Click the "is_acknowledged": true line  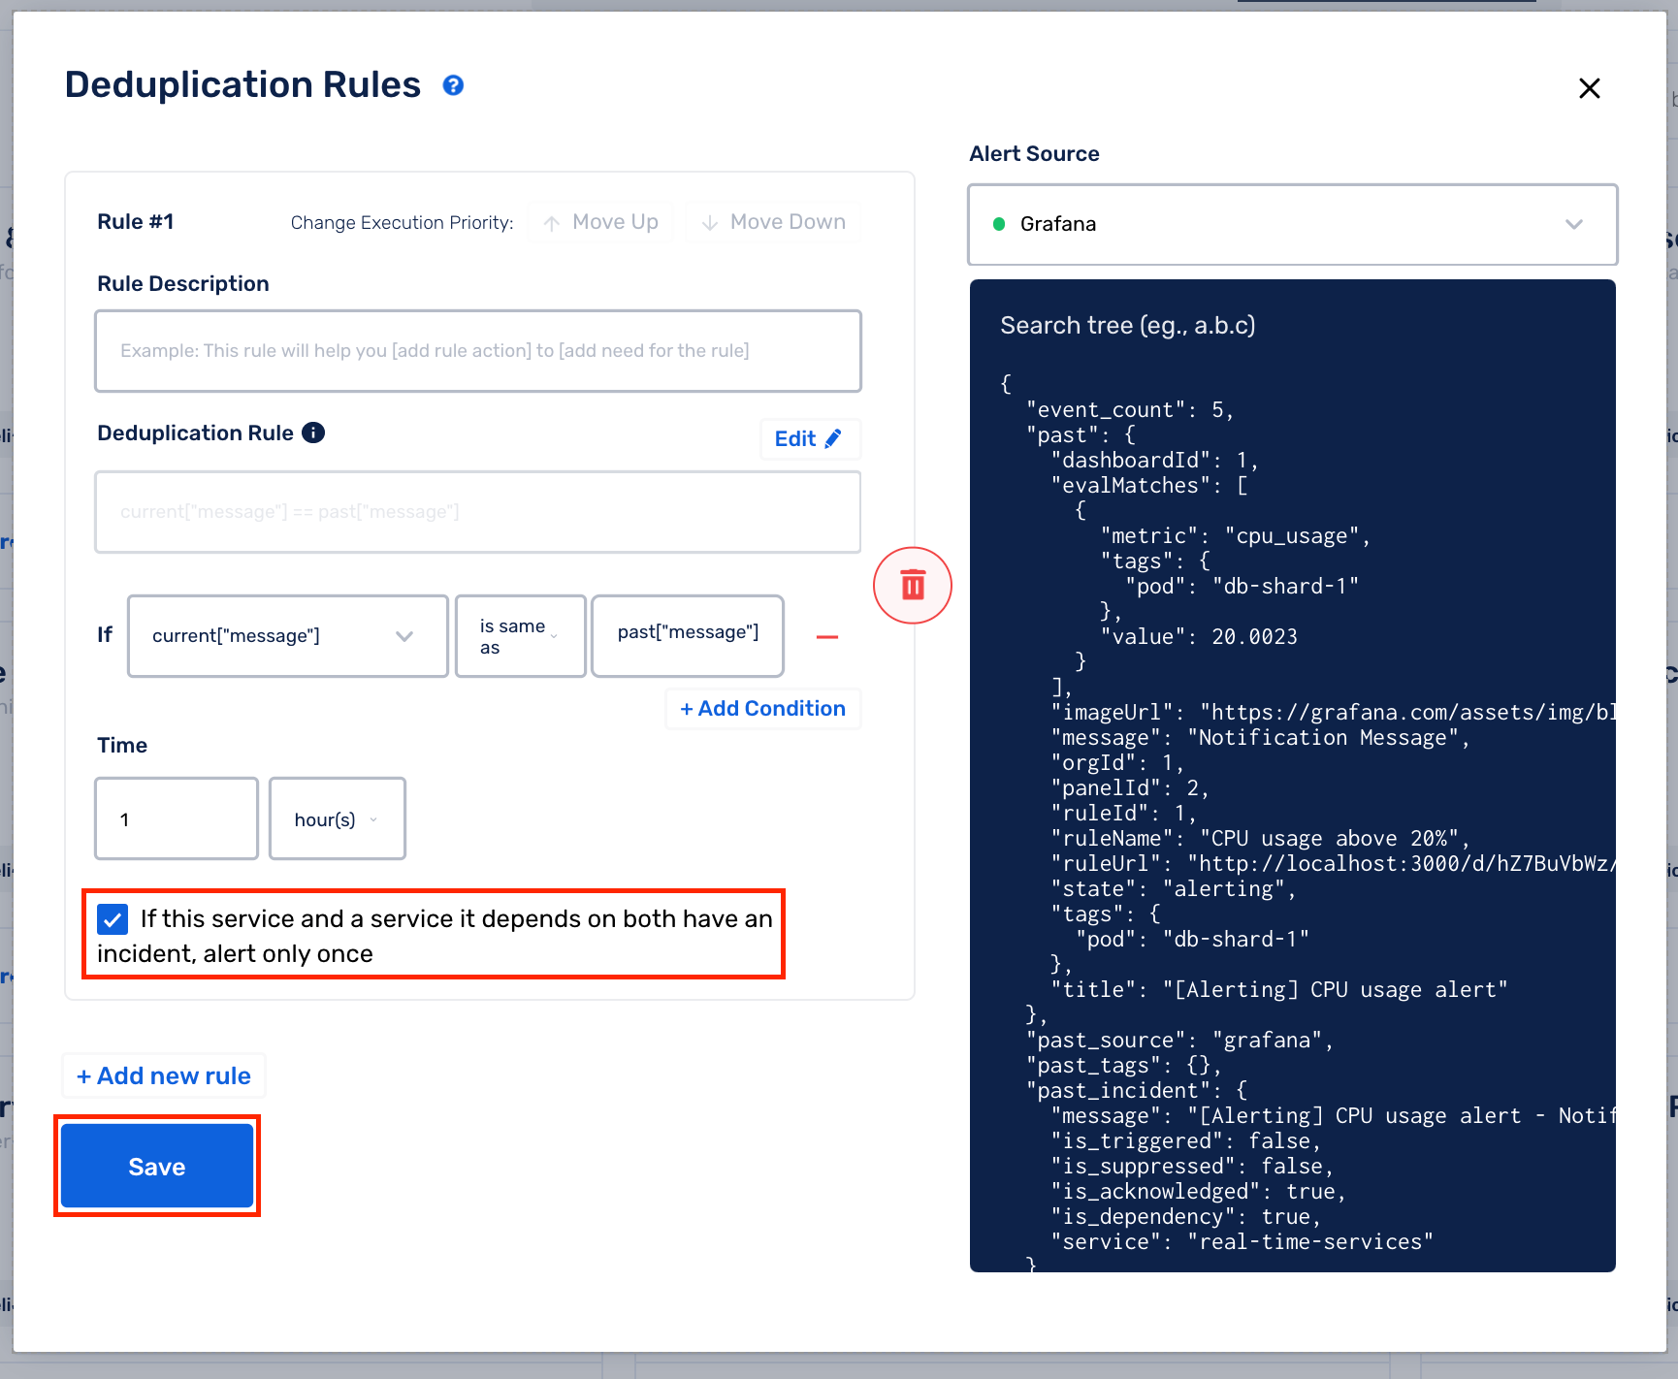click(x=1198, y=1192)
